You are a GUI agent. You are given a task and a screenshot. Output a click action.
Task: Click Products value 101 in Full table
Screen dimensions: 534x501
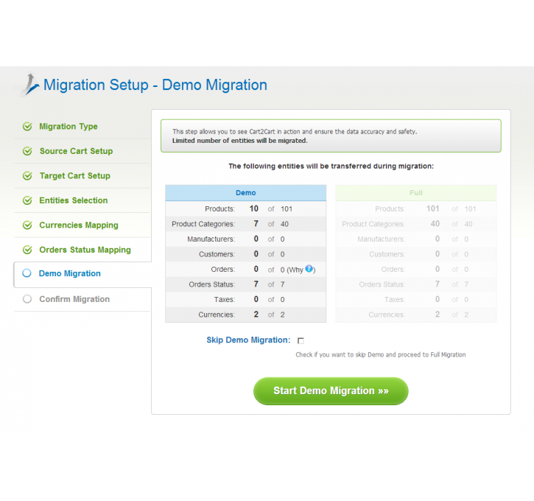click(x=433, y=209)
